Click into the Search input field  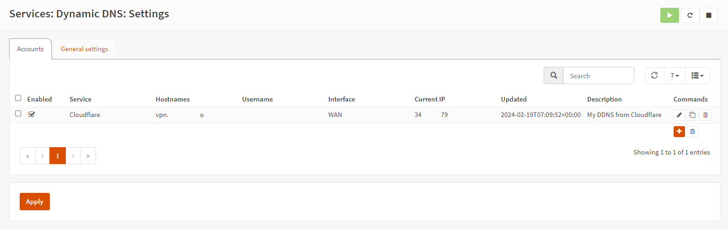click(x=598, y=76)
